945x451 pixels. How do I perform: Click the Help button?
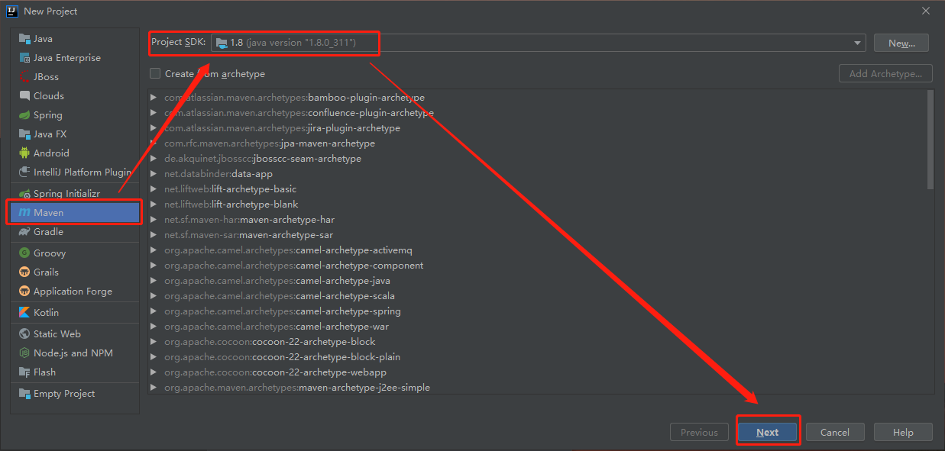[903, 432]
